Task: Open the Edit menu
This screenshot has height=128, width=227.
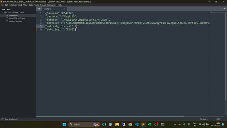Action: [6, 5]
